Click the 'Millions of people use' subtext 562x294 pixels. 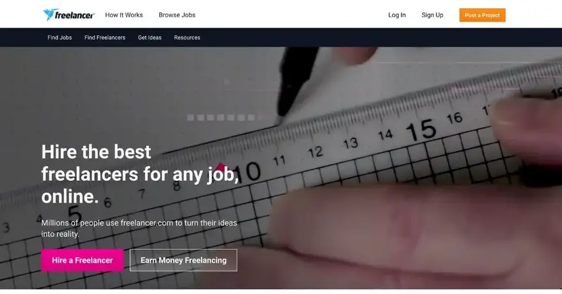(x=139, y=228)
